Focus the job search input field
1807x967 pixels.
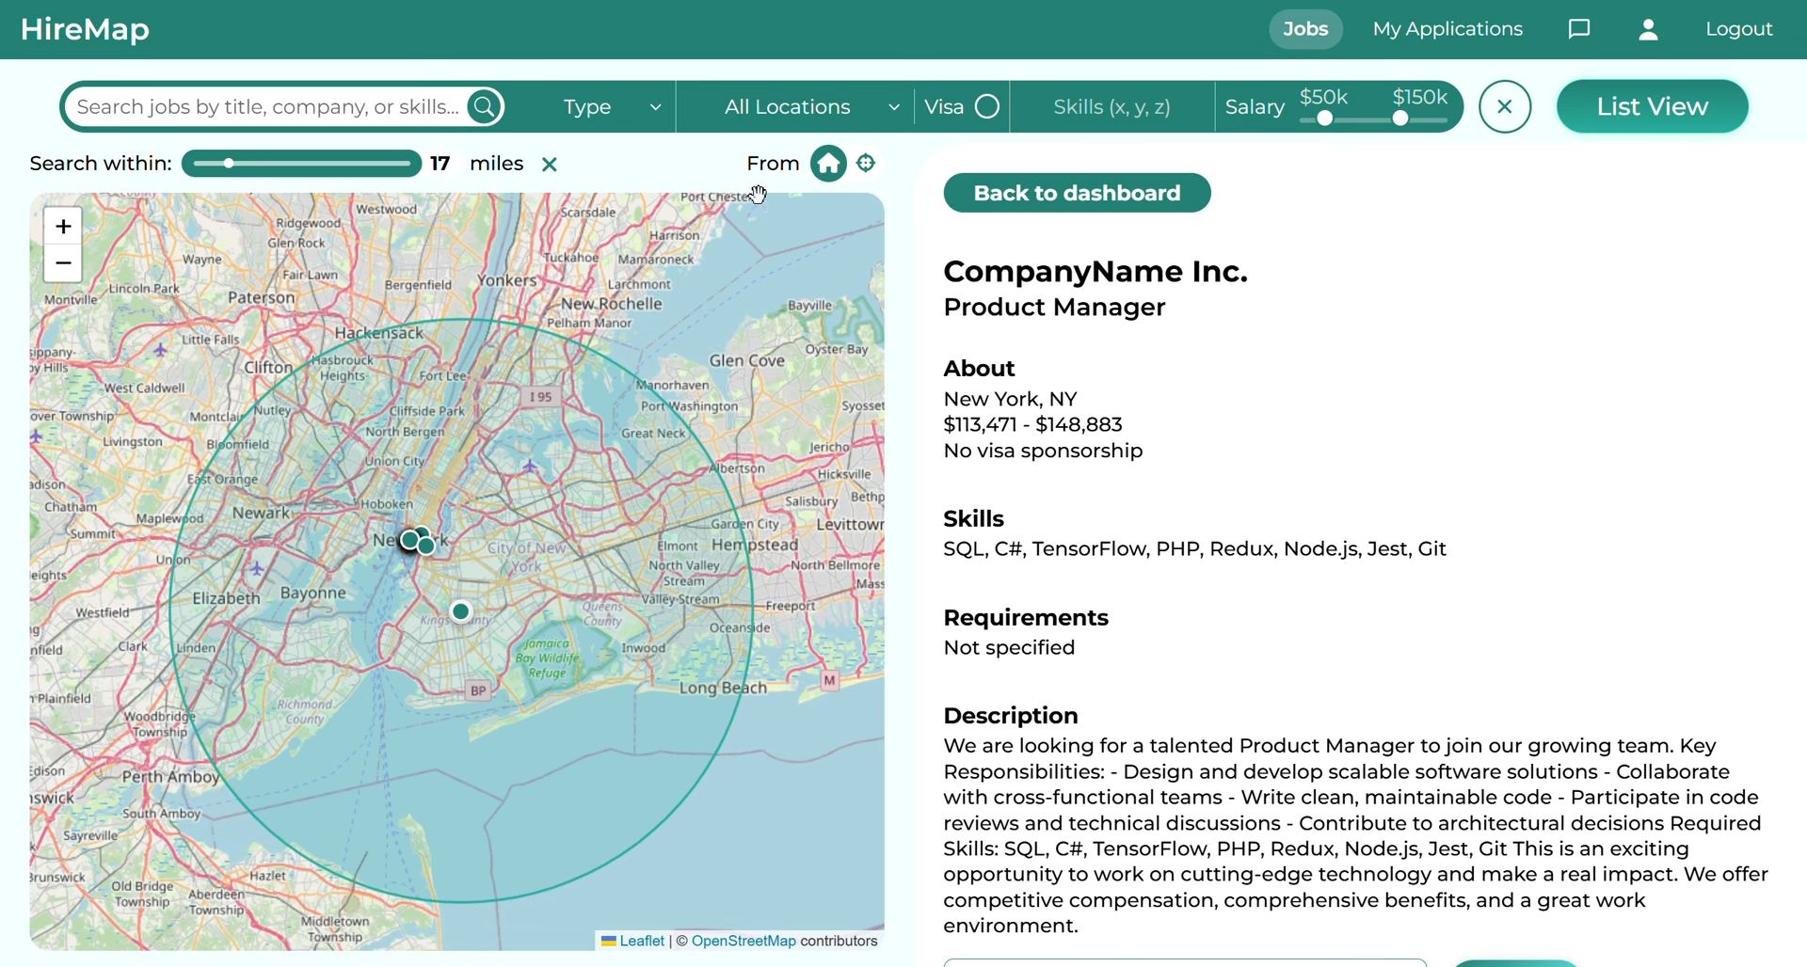tap(268, 107)
